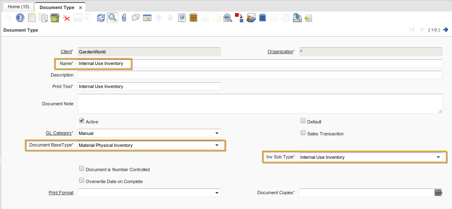Click the Refresh arrows icon
This screenshot has height=209, width=452.
click(x=101, y=18)
